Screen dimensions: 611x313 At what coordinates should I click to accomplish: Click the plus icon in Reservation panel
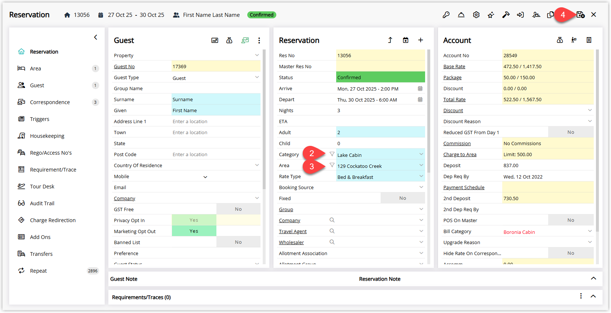(x=421, y=40)
